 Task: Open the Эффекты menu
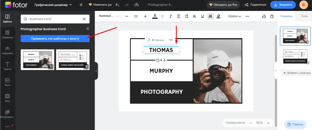click(234, 16)
